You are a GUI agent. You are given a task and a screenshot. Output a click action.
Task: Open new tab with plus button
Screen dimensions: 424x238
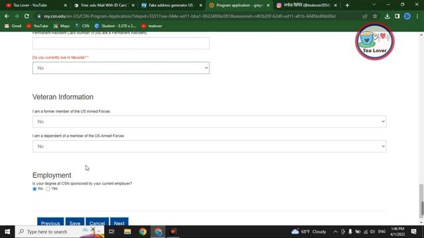pos(347,5)
